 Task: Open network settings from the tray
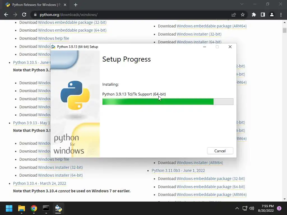pyautogui.click(x=245, y=208)
